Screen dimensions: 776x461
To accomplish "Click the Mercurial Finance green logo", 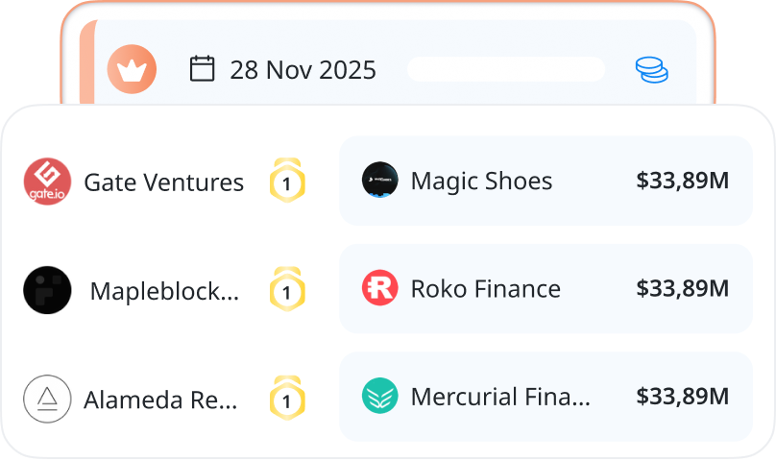I will (379, 396).
